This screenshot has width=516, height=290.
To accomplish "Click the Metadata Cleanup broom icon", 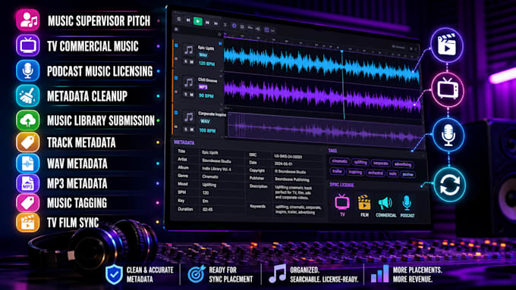I will point(27,95).
